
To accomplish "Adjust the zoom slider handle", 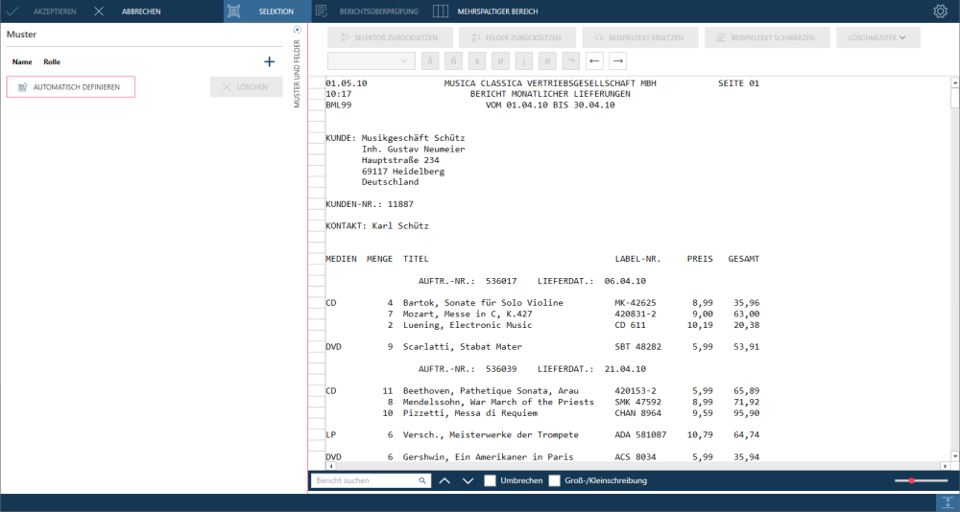I will (912, 480).
